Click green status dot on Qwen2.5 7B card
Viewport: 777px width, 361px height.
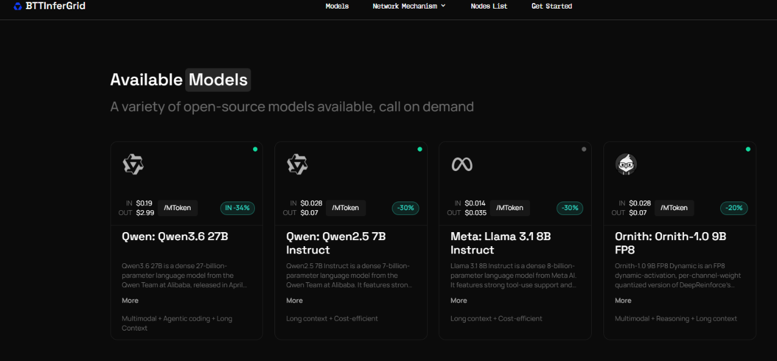(x=419, y=149)
